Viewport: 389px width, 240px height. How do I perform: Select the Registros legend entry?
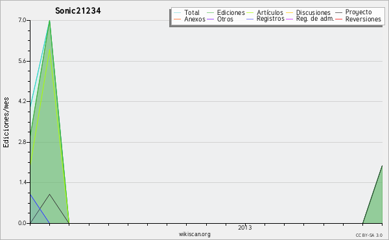(x=270, y=19)
